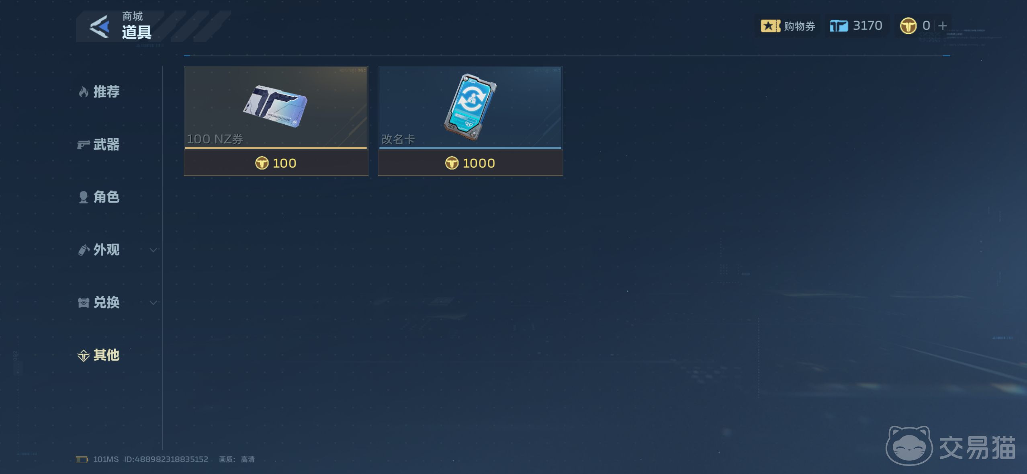Screen dimensions: 1027x474
Task: Open the 100 NZ券 item card image
Action: [x=276, y=107]
